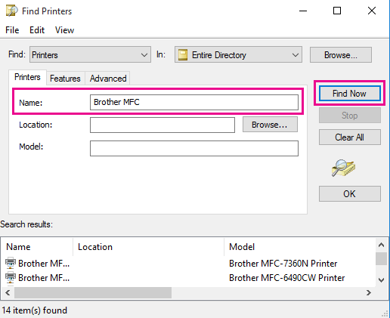Expand the Find Printers dropdown
390x318 pixels.
[x=144, y=54]
